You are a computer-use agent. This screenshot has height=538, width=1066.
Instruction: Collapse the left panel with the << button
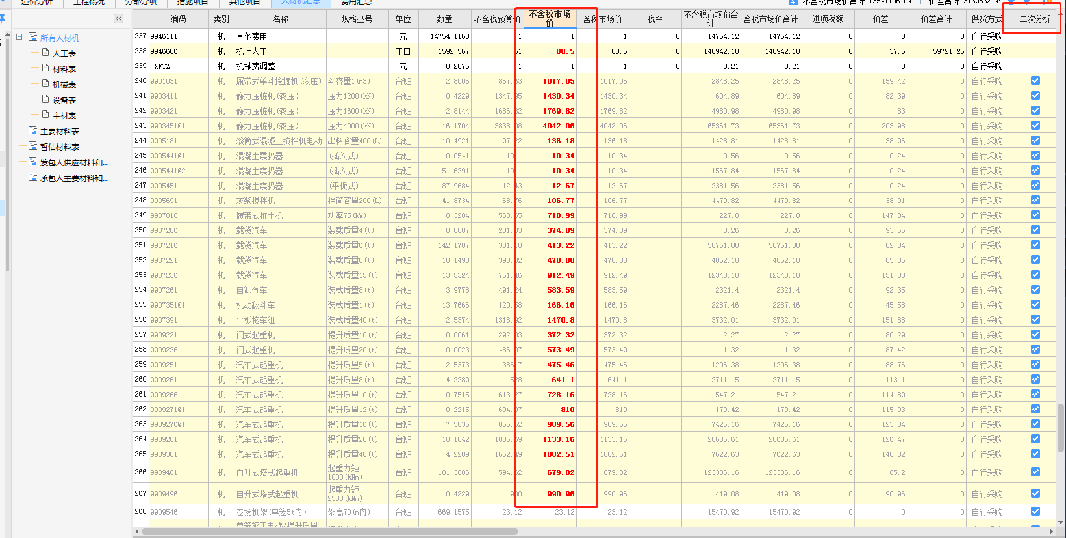tap(118, 19)
